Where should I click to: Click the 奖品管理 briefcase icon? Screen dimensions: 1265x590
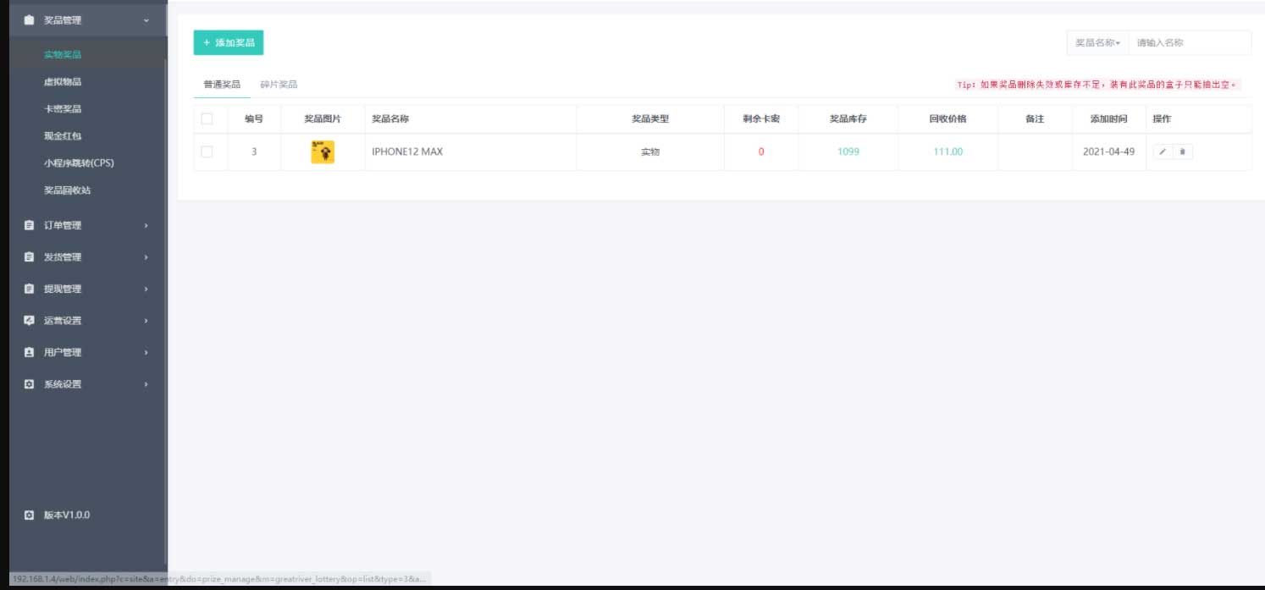30,19
